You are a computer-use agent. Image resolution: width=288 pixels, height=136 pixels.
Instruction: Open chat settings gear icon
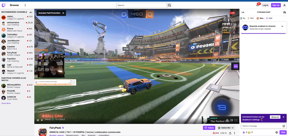pos(276,132)
